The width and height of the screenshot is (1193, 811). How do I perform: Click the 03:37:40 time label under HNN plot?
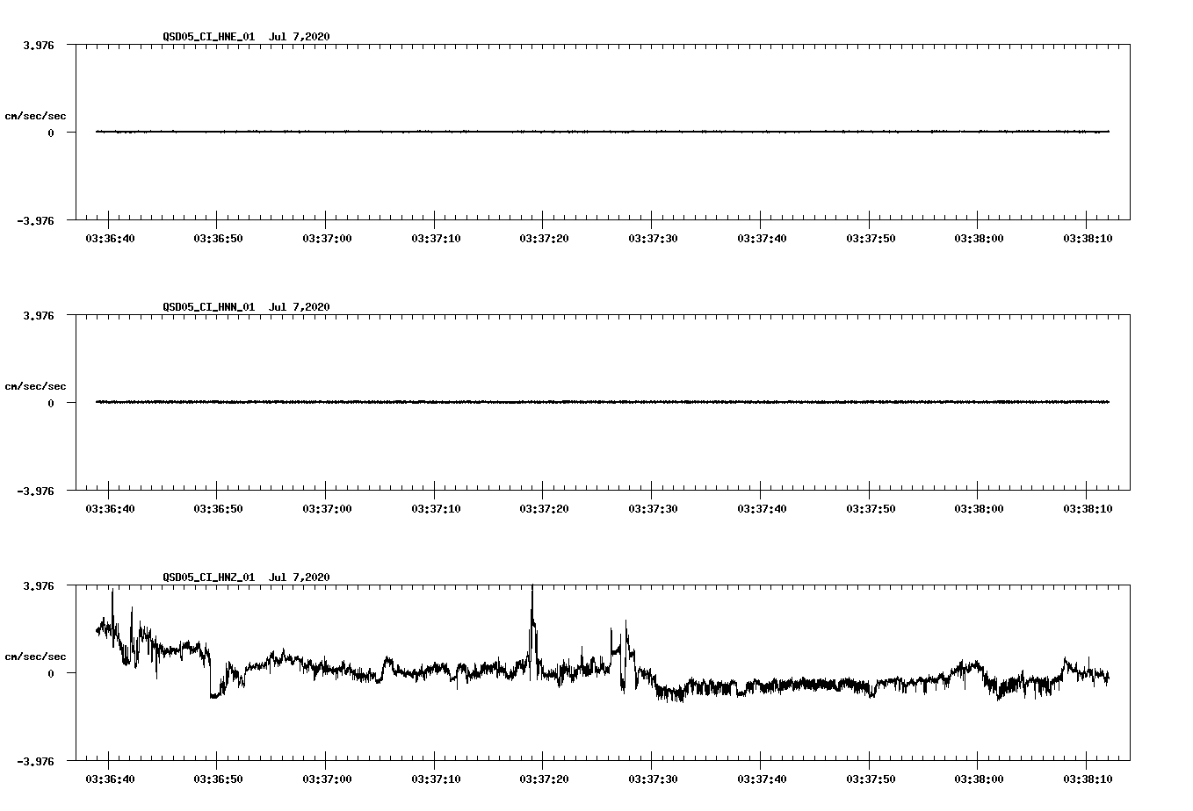coord(762,509)
